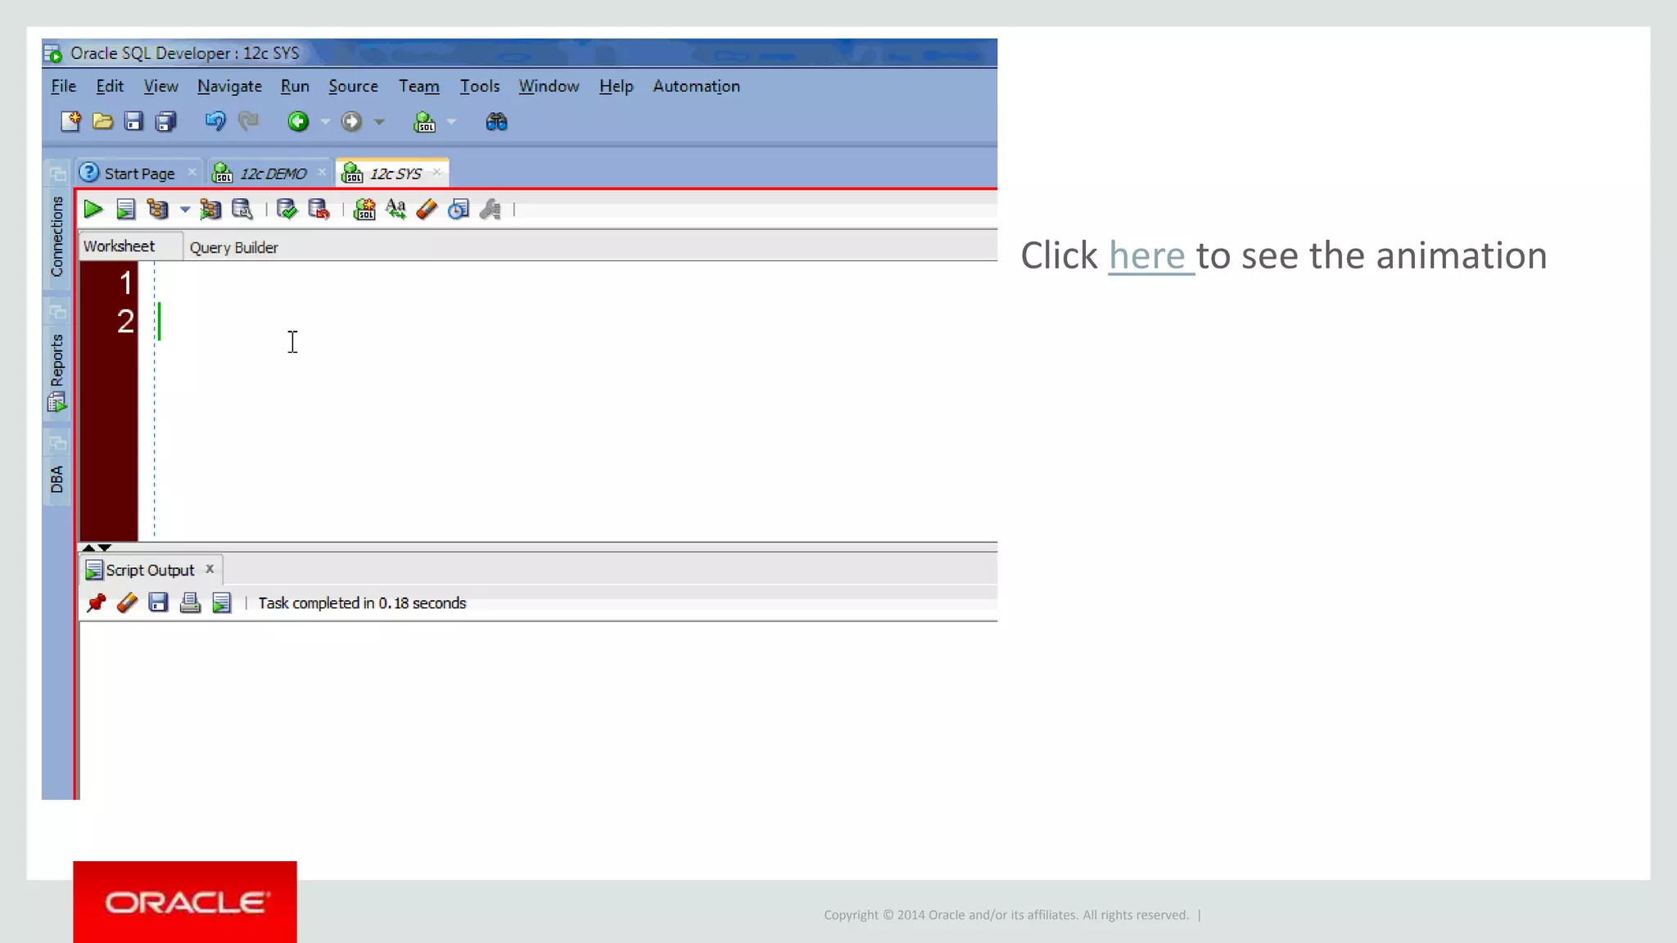
Task: Open the Edit menu
Action: (x=110, y=87)
